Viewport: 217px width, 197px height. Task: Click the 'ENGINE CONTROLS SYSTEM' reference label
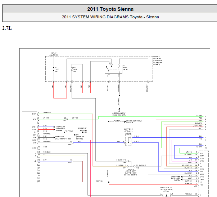[134, 122]
